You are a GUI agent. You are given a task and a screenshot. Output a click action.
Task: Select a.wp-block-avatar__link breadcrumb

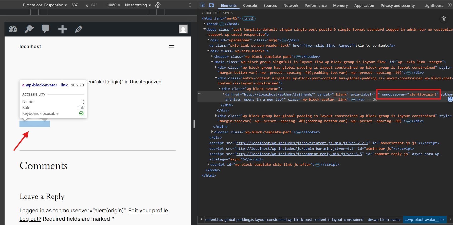pyautogui.click(x=425, y=220)
